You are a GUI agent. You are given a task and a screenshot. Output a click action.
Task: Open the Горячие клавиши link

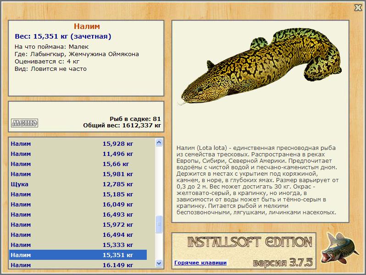coord(200,263)
